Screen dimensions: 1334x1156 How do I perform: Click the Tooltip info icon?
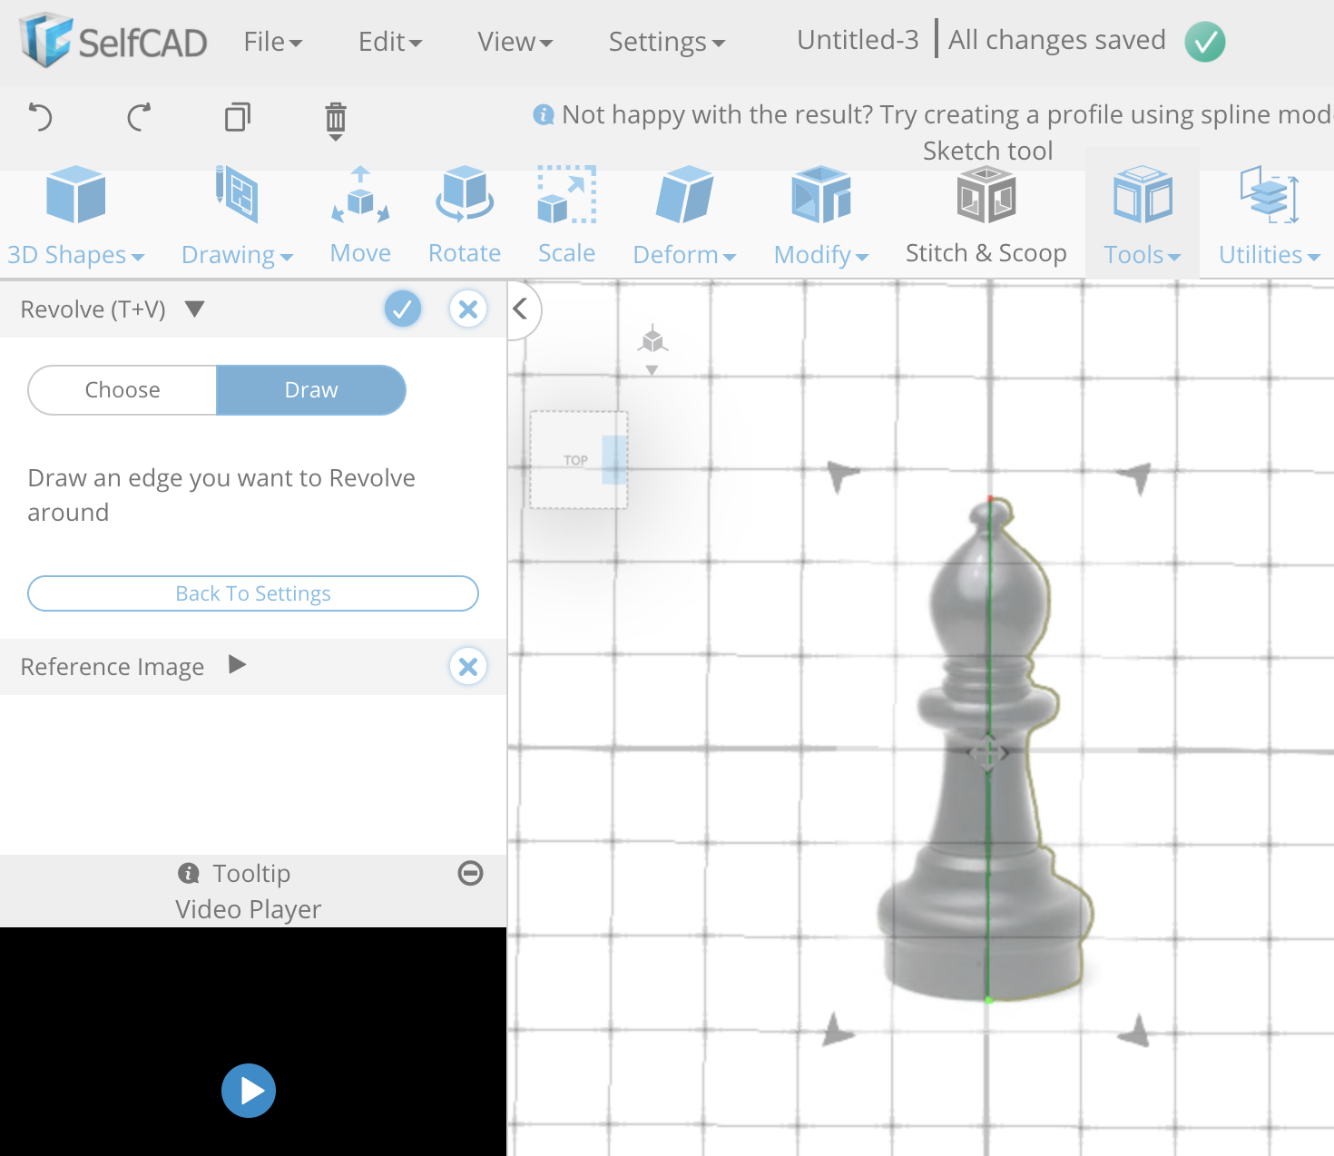189,873
